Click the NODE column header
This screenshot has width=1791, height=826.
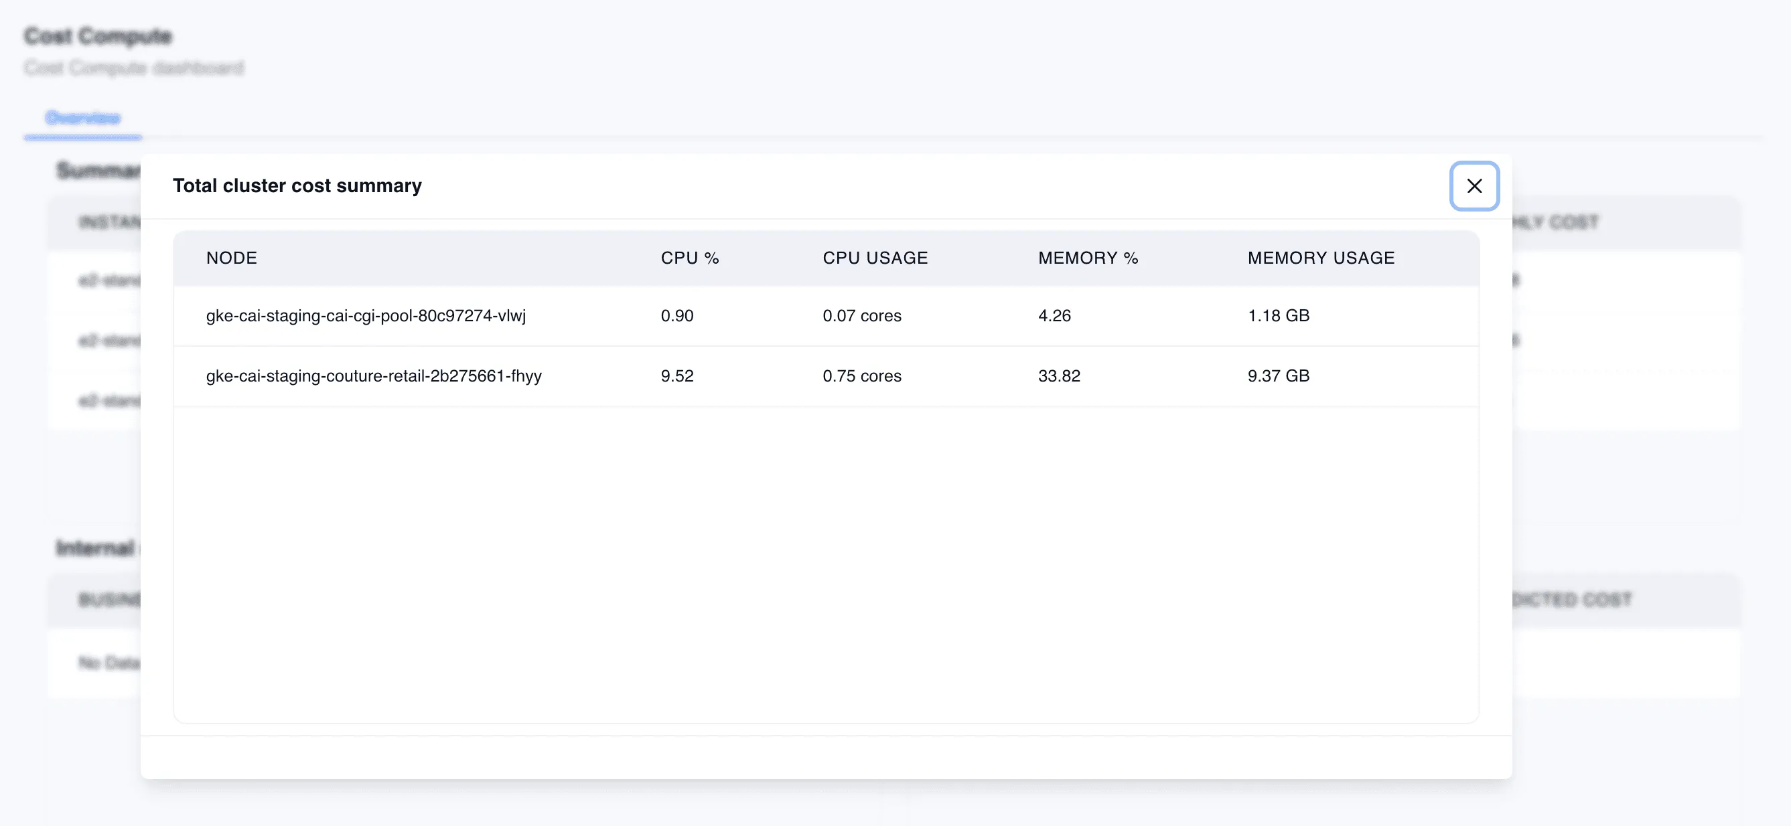[x=232, y=258]
